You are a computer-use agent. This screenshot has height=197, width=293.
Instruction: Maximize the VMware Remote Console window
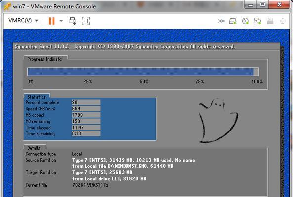(x=262, y=4)
